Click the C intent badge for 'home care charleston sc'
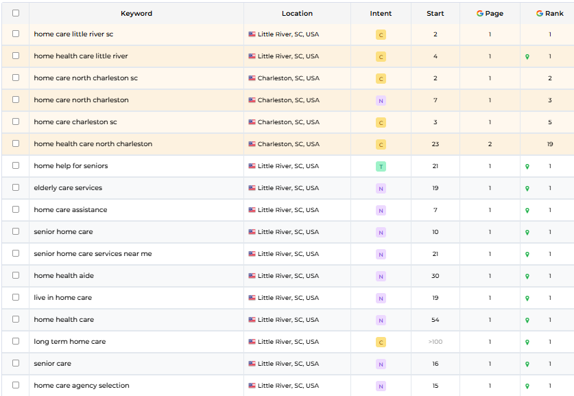The height and width of the screenshot is (396, 574). 381,123
